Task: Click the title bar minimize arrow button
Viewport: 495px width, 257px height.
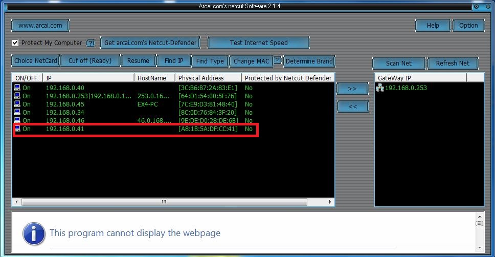Action: [x=477, y=6]
